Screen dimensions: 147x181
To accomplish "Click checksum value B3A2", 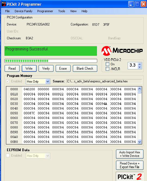I will pyautogui.click(x=29, y=38).
